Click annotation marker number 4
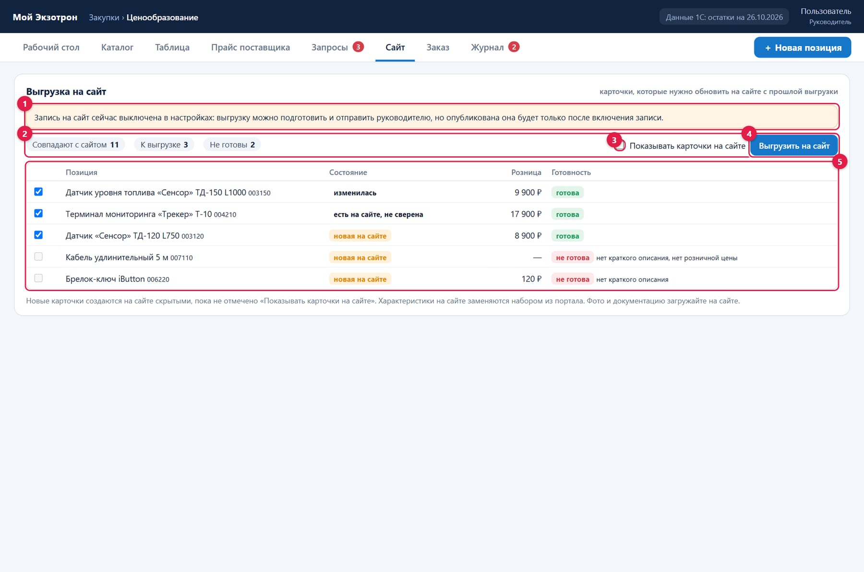The height and width of the screenshot is (572, 864). pyautogui.click(x=749, y=134)
